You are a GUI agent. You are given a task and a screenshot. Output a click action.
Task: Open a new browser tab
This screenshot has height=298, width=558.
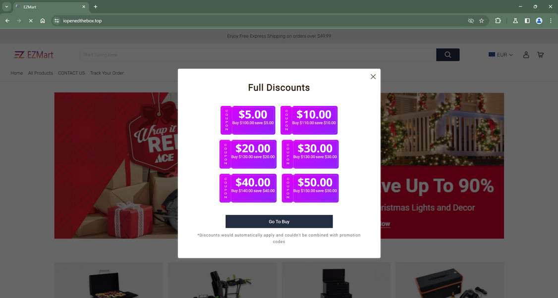96,7
